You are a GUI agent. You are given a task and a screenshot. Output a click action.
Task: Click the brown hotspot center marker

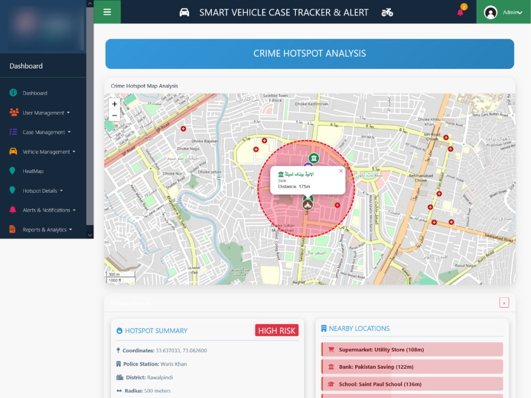[x=307, y=205]
